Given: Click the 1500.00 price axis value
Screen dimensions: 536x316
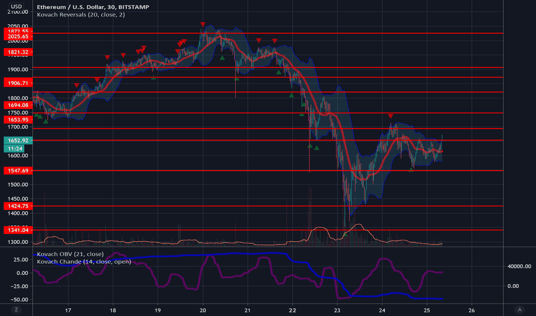Looking at the screenshot, I should click(x=18, y=184).
